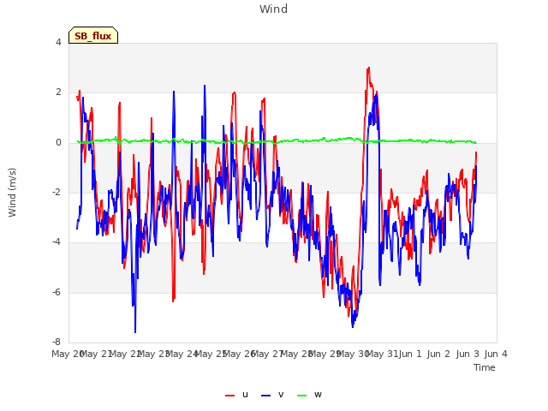Screen dimensions: 548x411
Task: Click the y-axis tick label '2'
Action: pyautogui.click(x=58, y=92)
